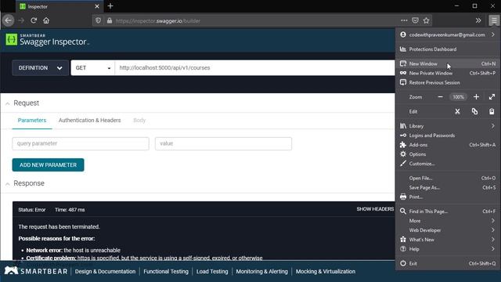Viewport: 501px width, 282px height.
Task: Expand the Library submenu
Action: click(448, 126)
